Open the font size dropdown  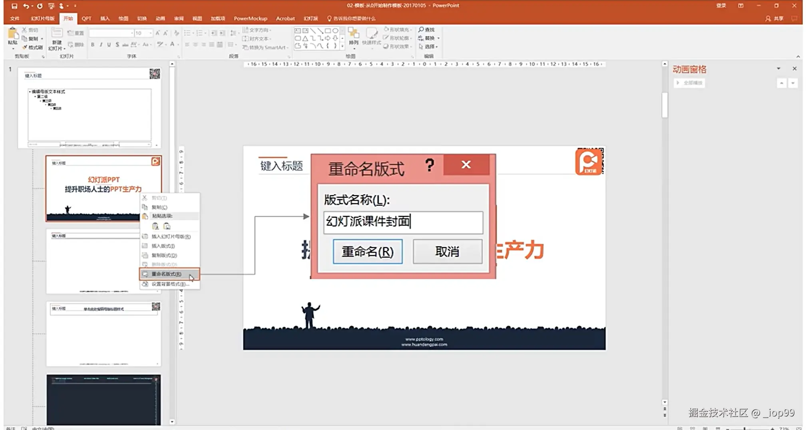tap(150, 33)
